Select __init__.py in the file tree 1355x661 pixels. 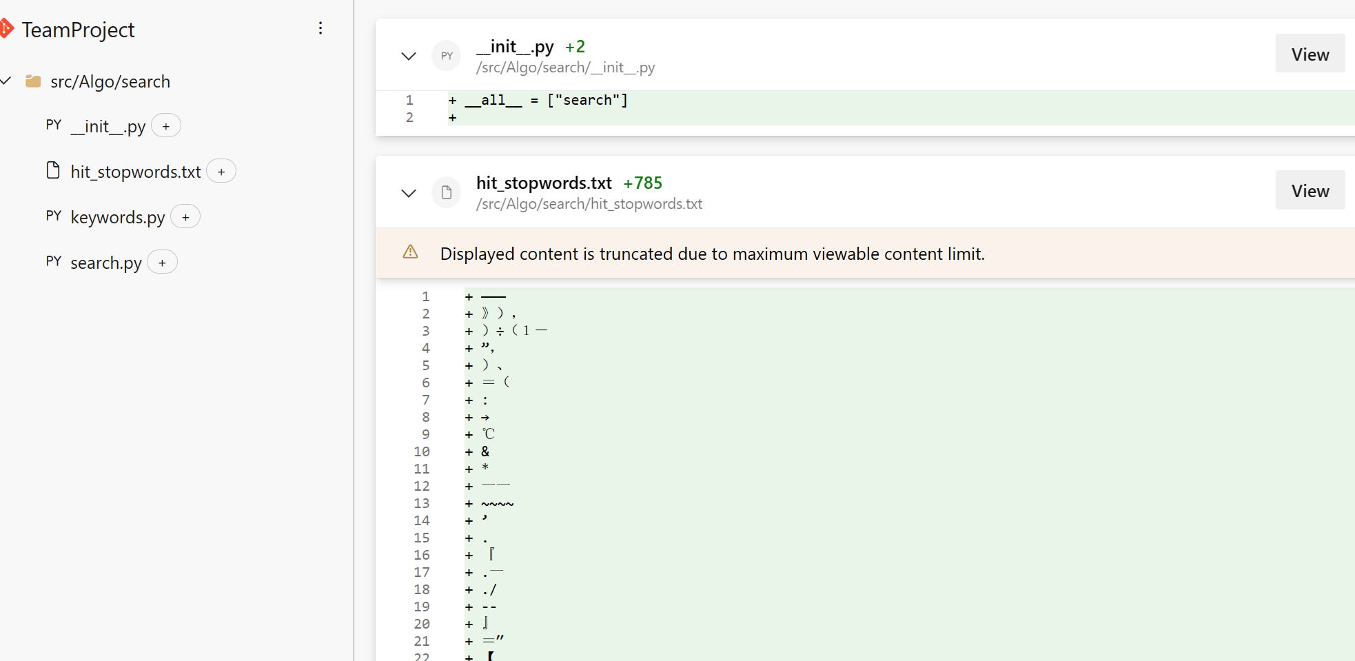(108, 126)
